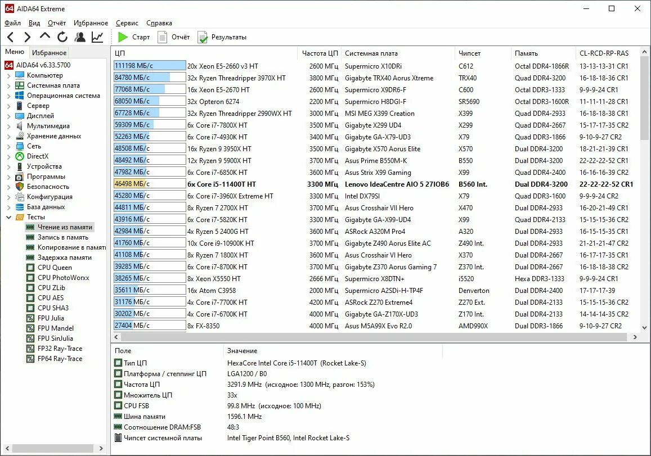Click the FP64 Ray-Trace icon

click(x=30, y=359)
